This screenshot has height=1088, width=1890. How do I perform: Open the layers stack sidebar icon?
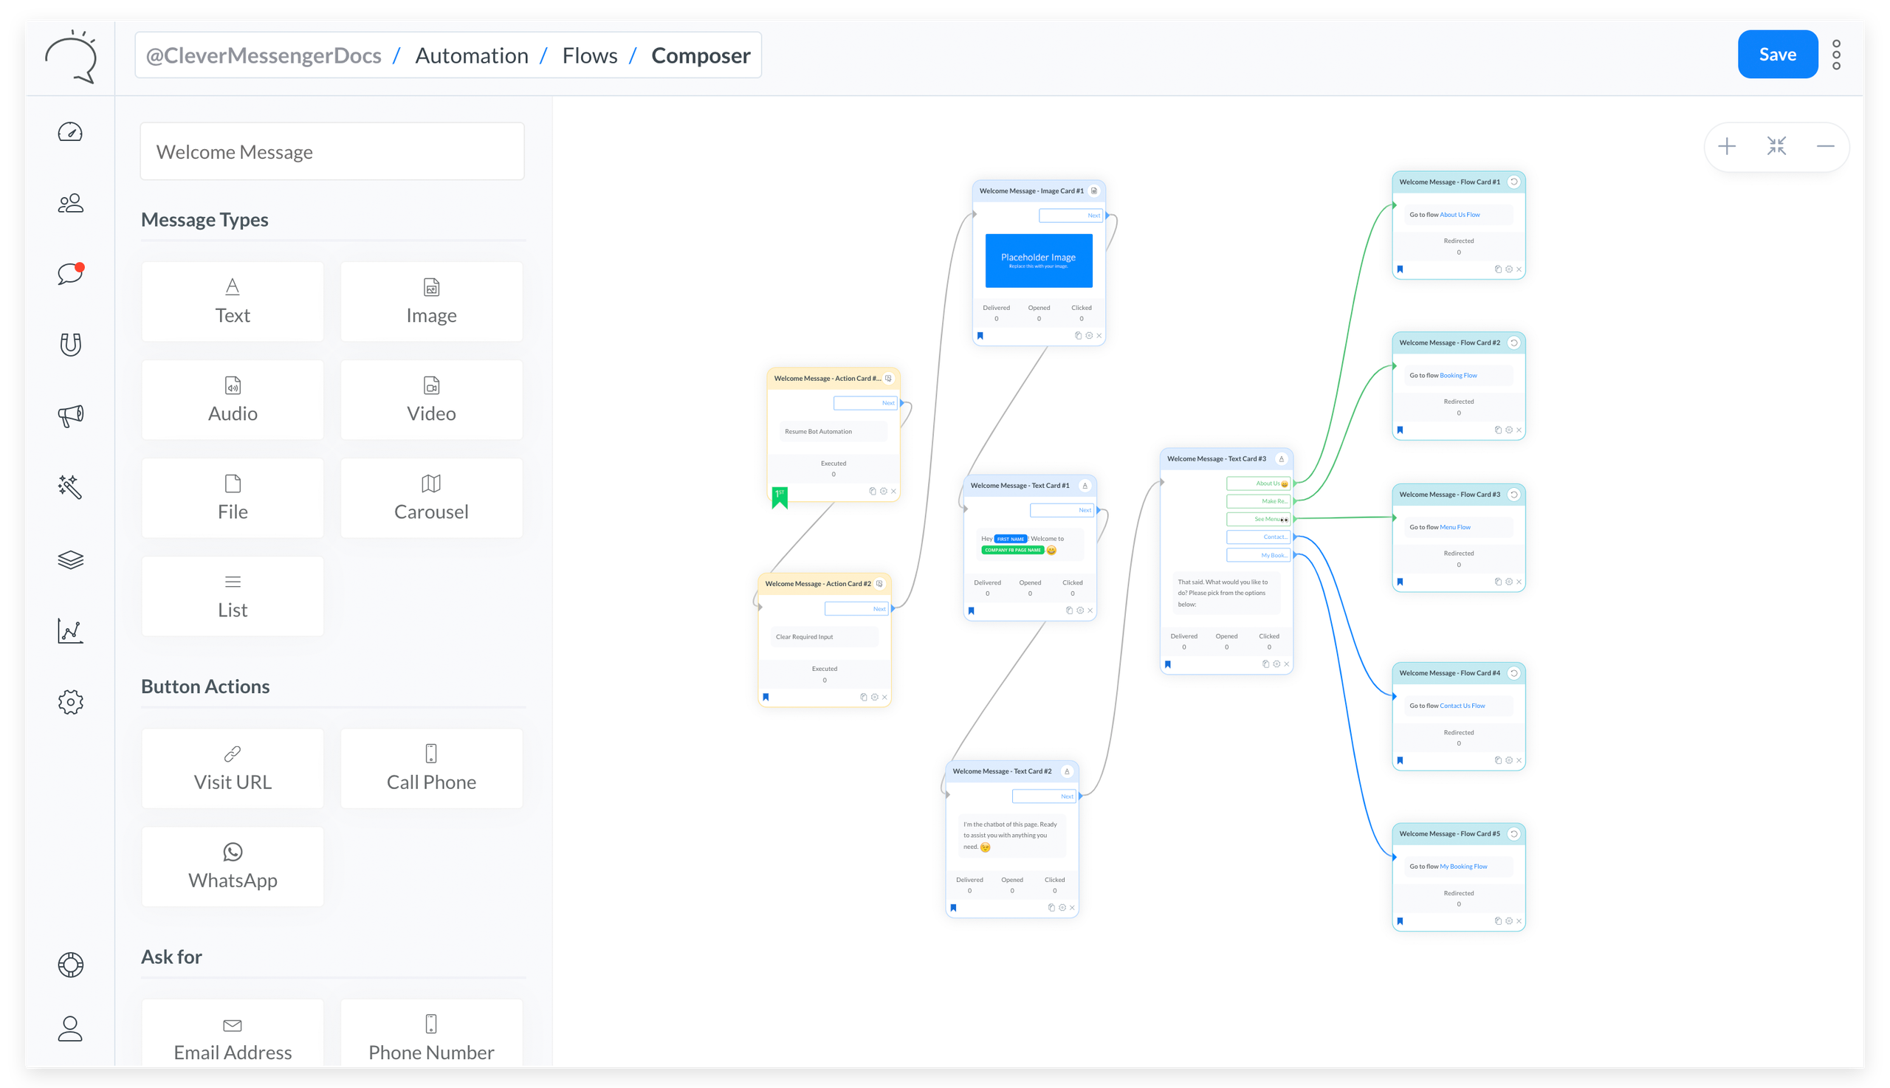[x=70, y=559]
